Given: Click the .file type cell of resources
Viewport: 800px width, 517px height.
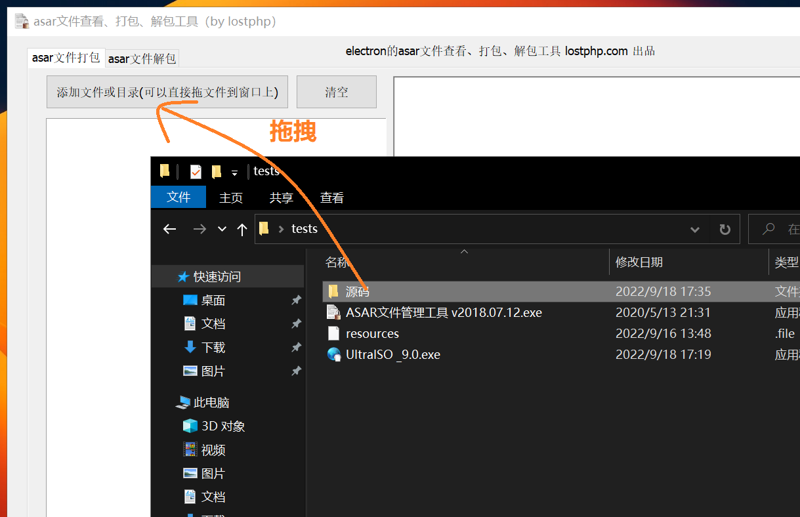Looking at the screenshot, I should point(785,333).
